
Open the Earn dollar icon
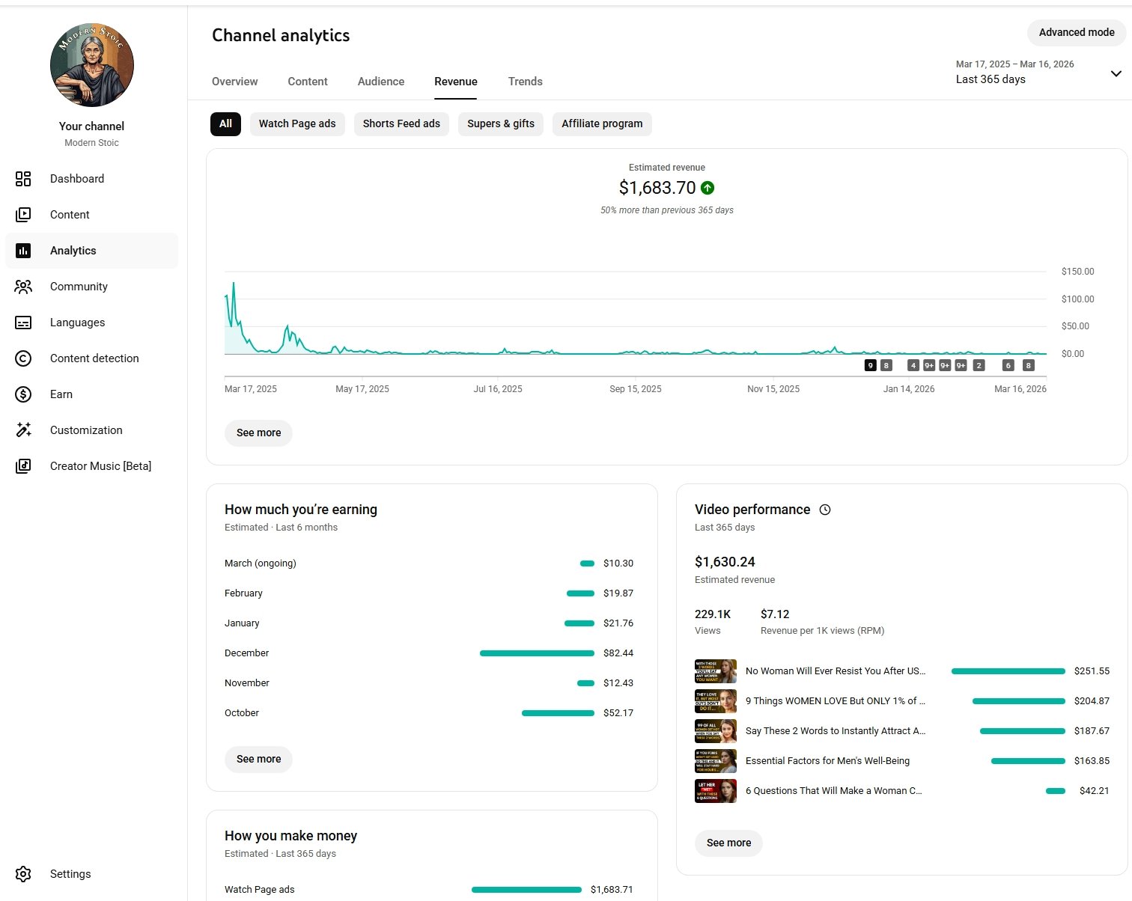pyautogui.click(x=23, y=394)
